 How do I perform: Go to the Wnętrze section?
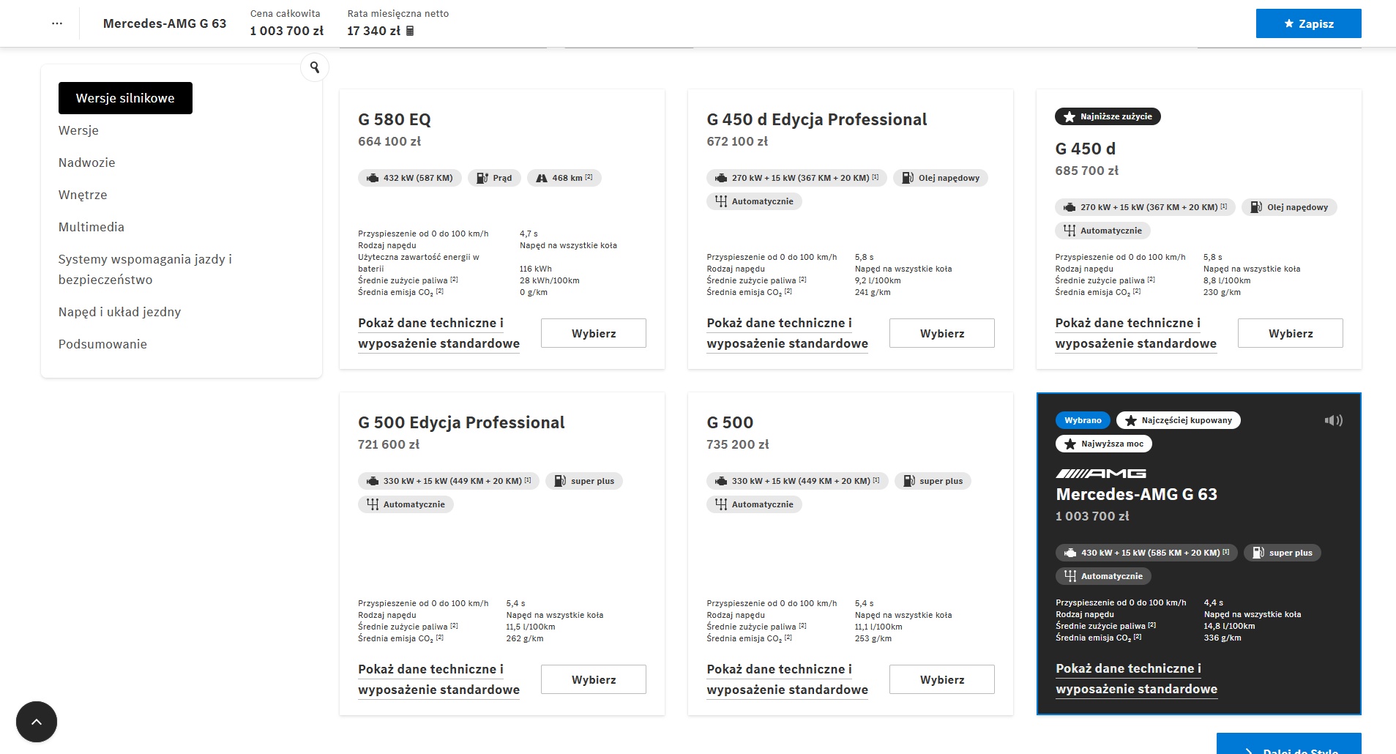tap(83, 195)
